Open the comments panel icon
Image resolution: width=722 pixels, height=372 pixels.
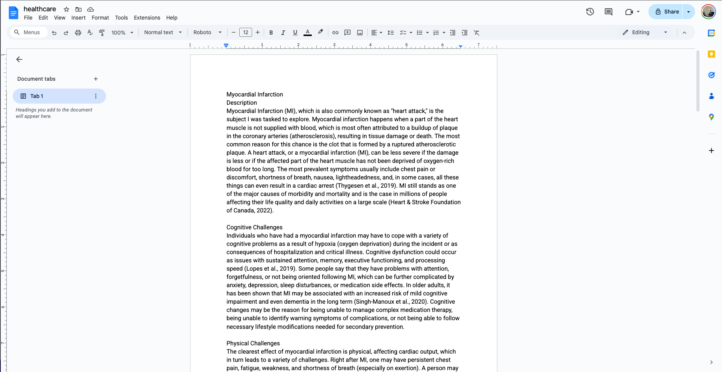click(x=608, y=12)
